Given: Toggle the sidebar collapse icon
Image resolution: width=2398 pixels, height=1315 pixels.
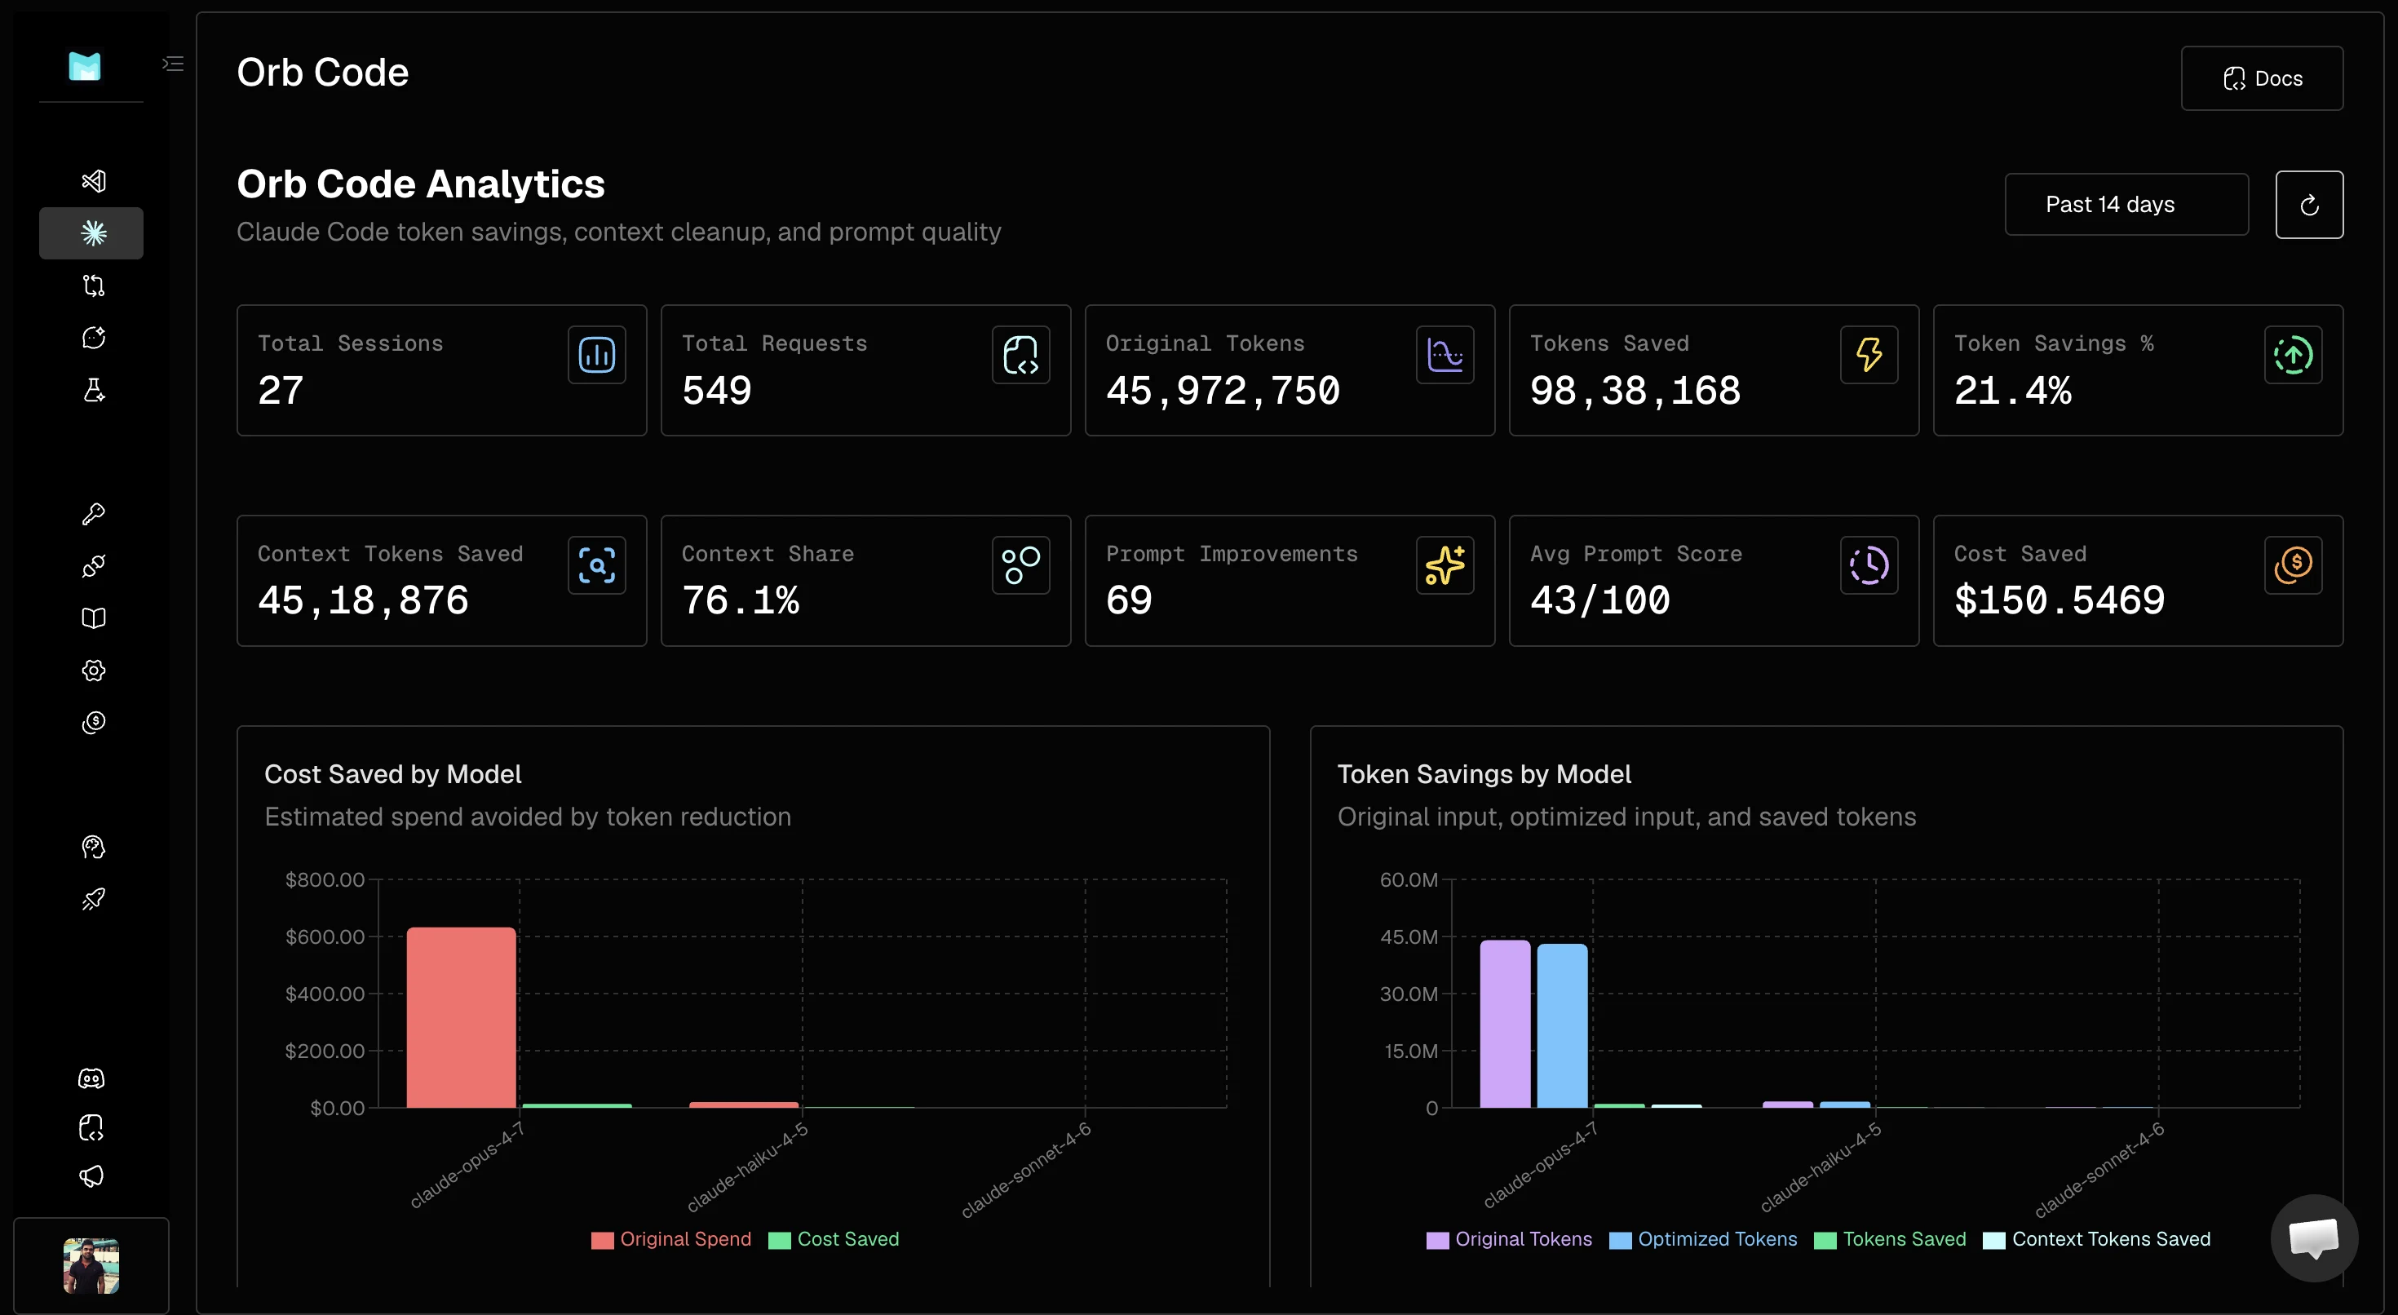Looking at the screenshot, I should pyautogui.click(x=173, y=64).
